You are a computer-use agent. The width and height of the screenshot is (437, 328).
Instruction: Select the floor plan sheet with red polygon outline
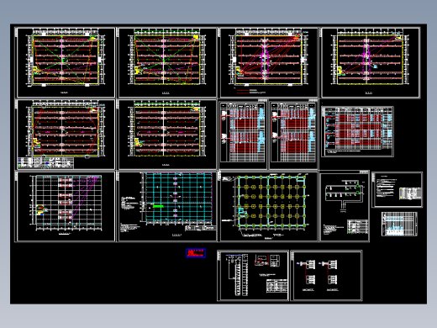click(x=66, y=135)
